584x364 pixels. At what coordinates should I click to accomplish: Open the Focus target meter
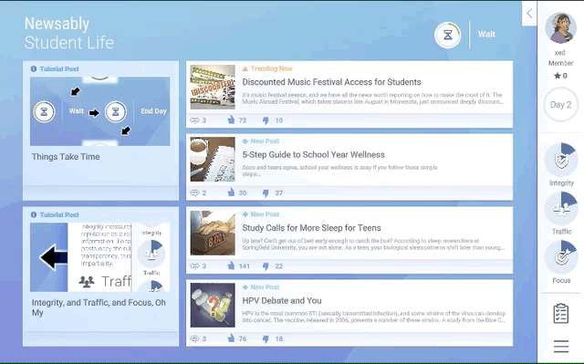[561, 257]
